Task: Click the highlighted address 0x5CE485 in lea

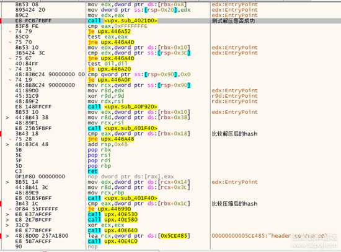Action: point(174,236)
